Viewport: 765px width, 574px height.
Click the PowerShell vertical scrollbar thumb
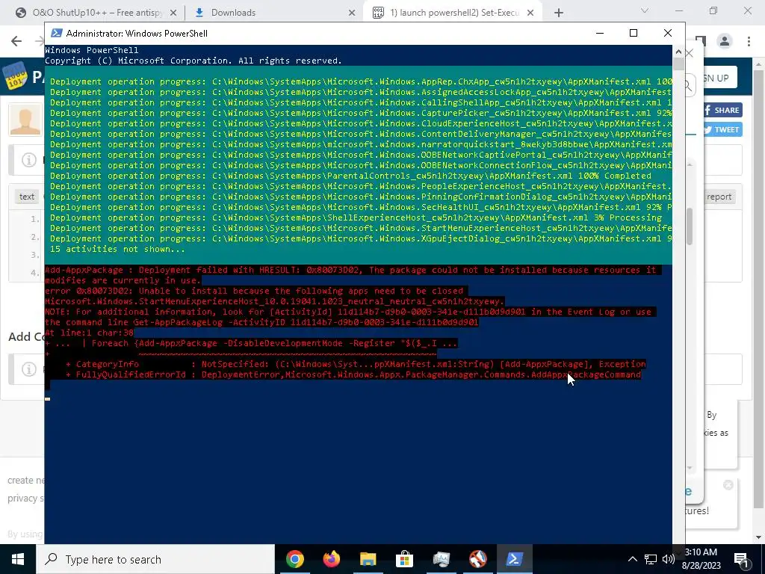pyautogui.click(x=678, y=64)
